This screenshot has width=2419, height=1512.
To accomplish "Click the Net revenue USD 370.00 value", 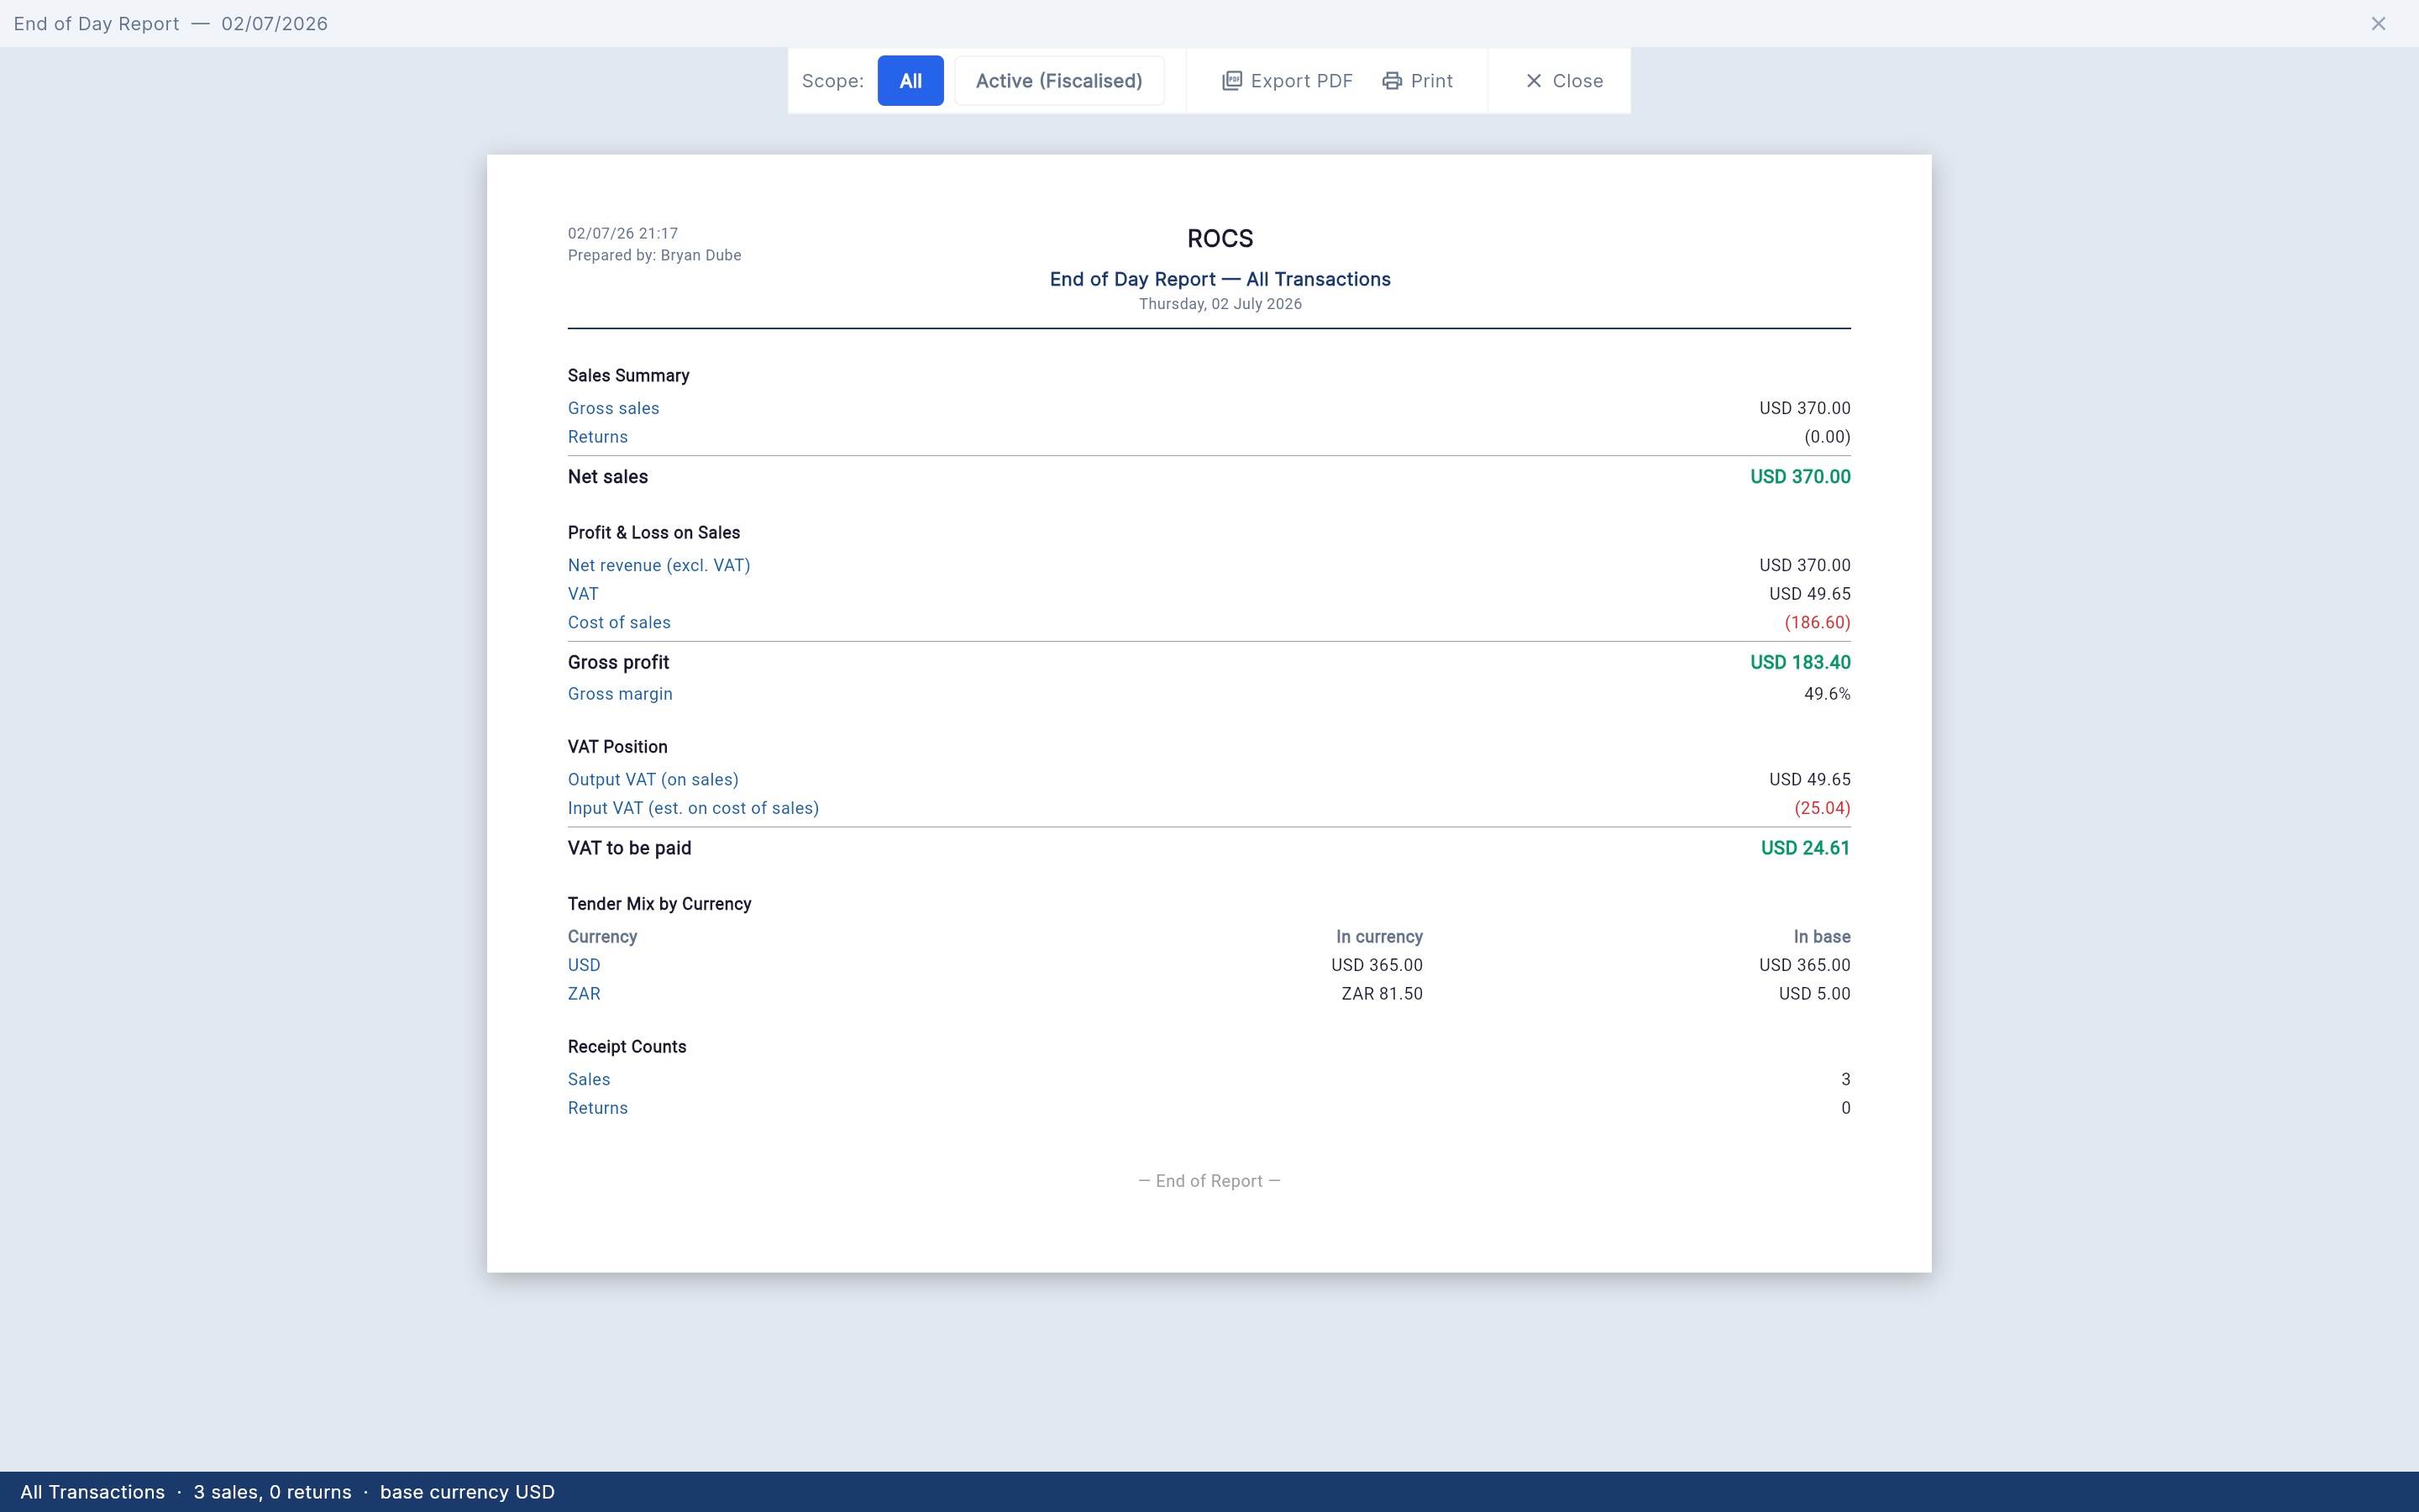I will (x=1804, y=565).
